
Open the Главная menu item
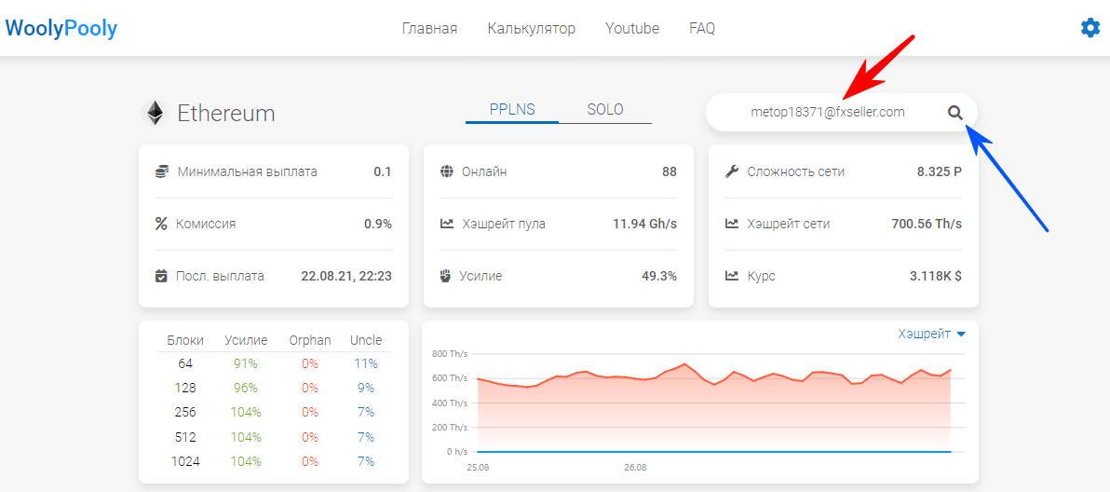click(x=429, y=28)
